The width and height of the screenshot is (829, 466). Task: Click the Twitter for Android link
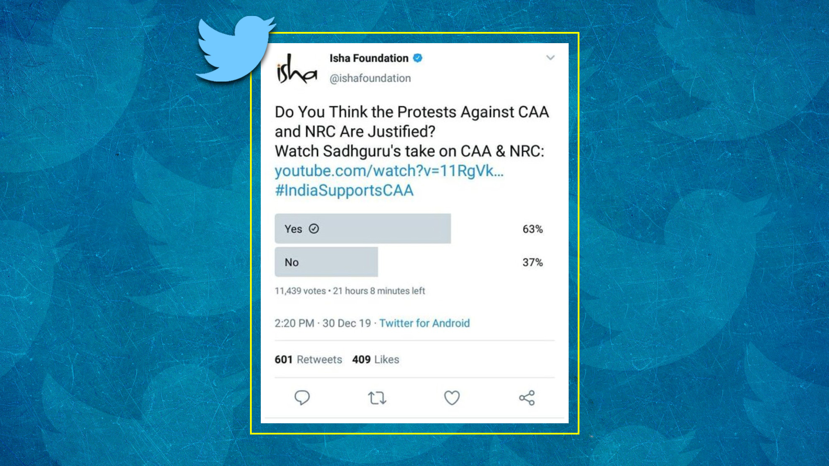point(424,323)
